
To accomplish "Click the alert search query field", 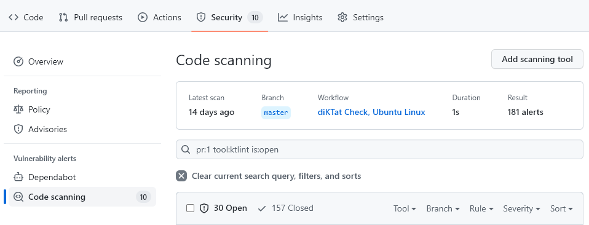I will 379,149.
